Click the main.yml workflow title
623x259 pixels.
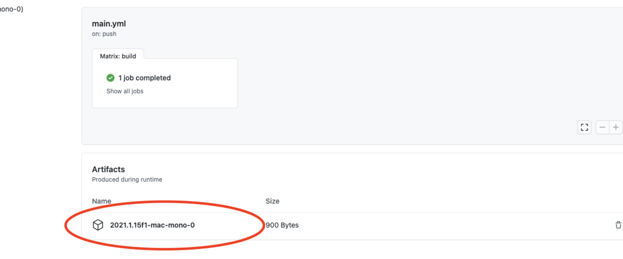[x=109, y=24]
